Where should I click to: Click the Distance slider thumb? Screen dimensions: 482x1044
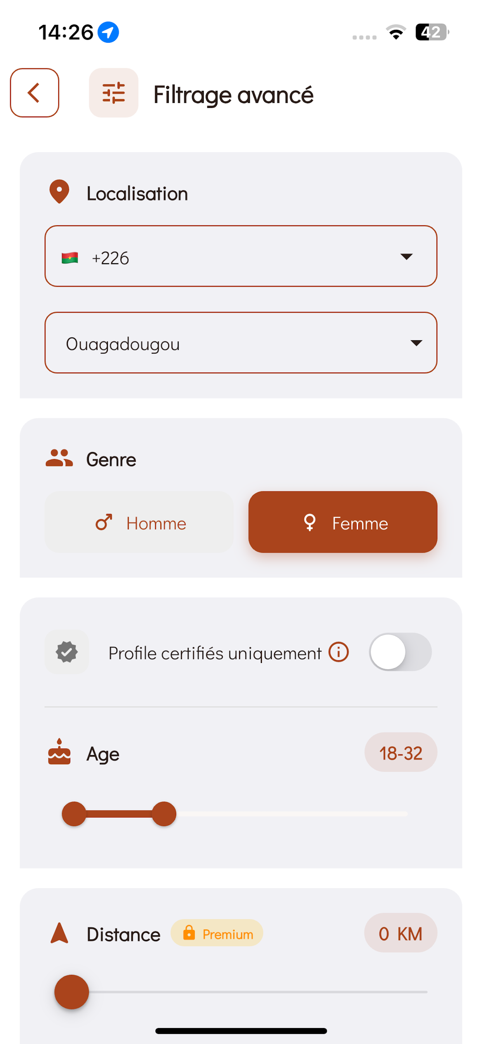[72, 992]
